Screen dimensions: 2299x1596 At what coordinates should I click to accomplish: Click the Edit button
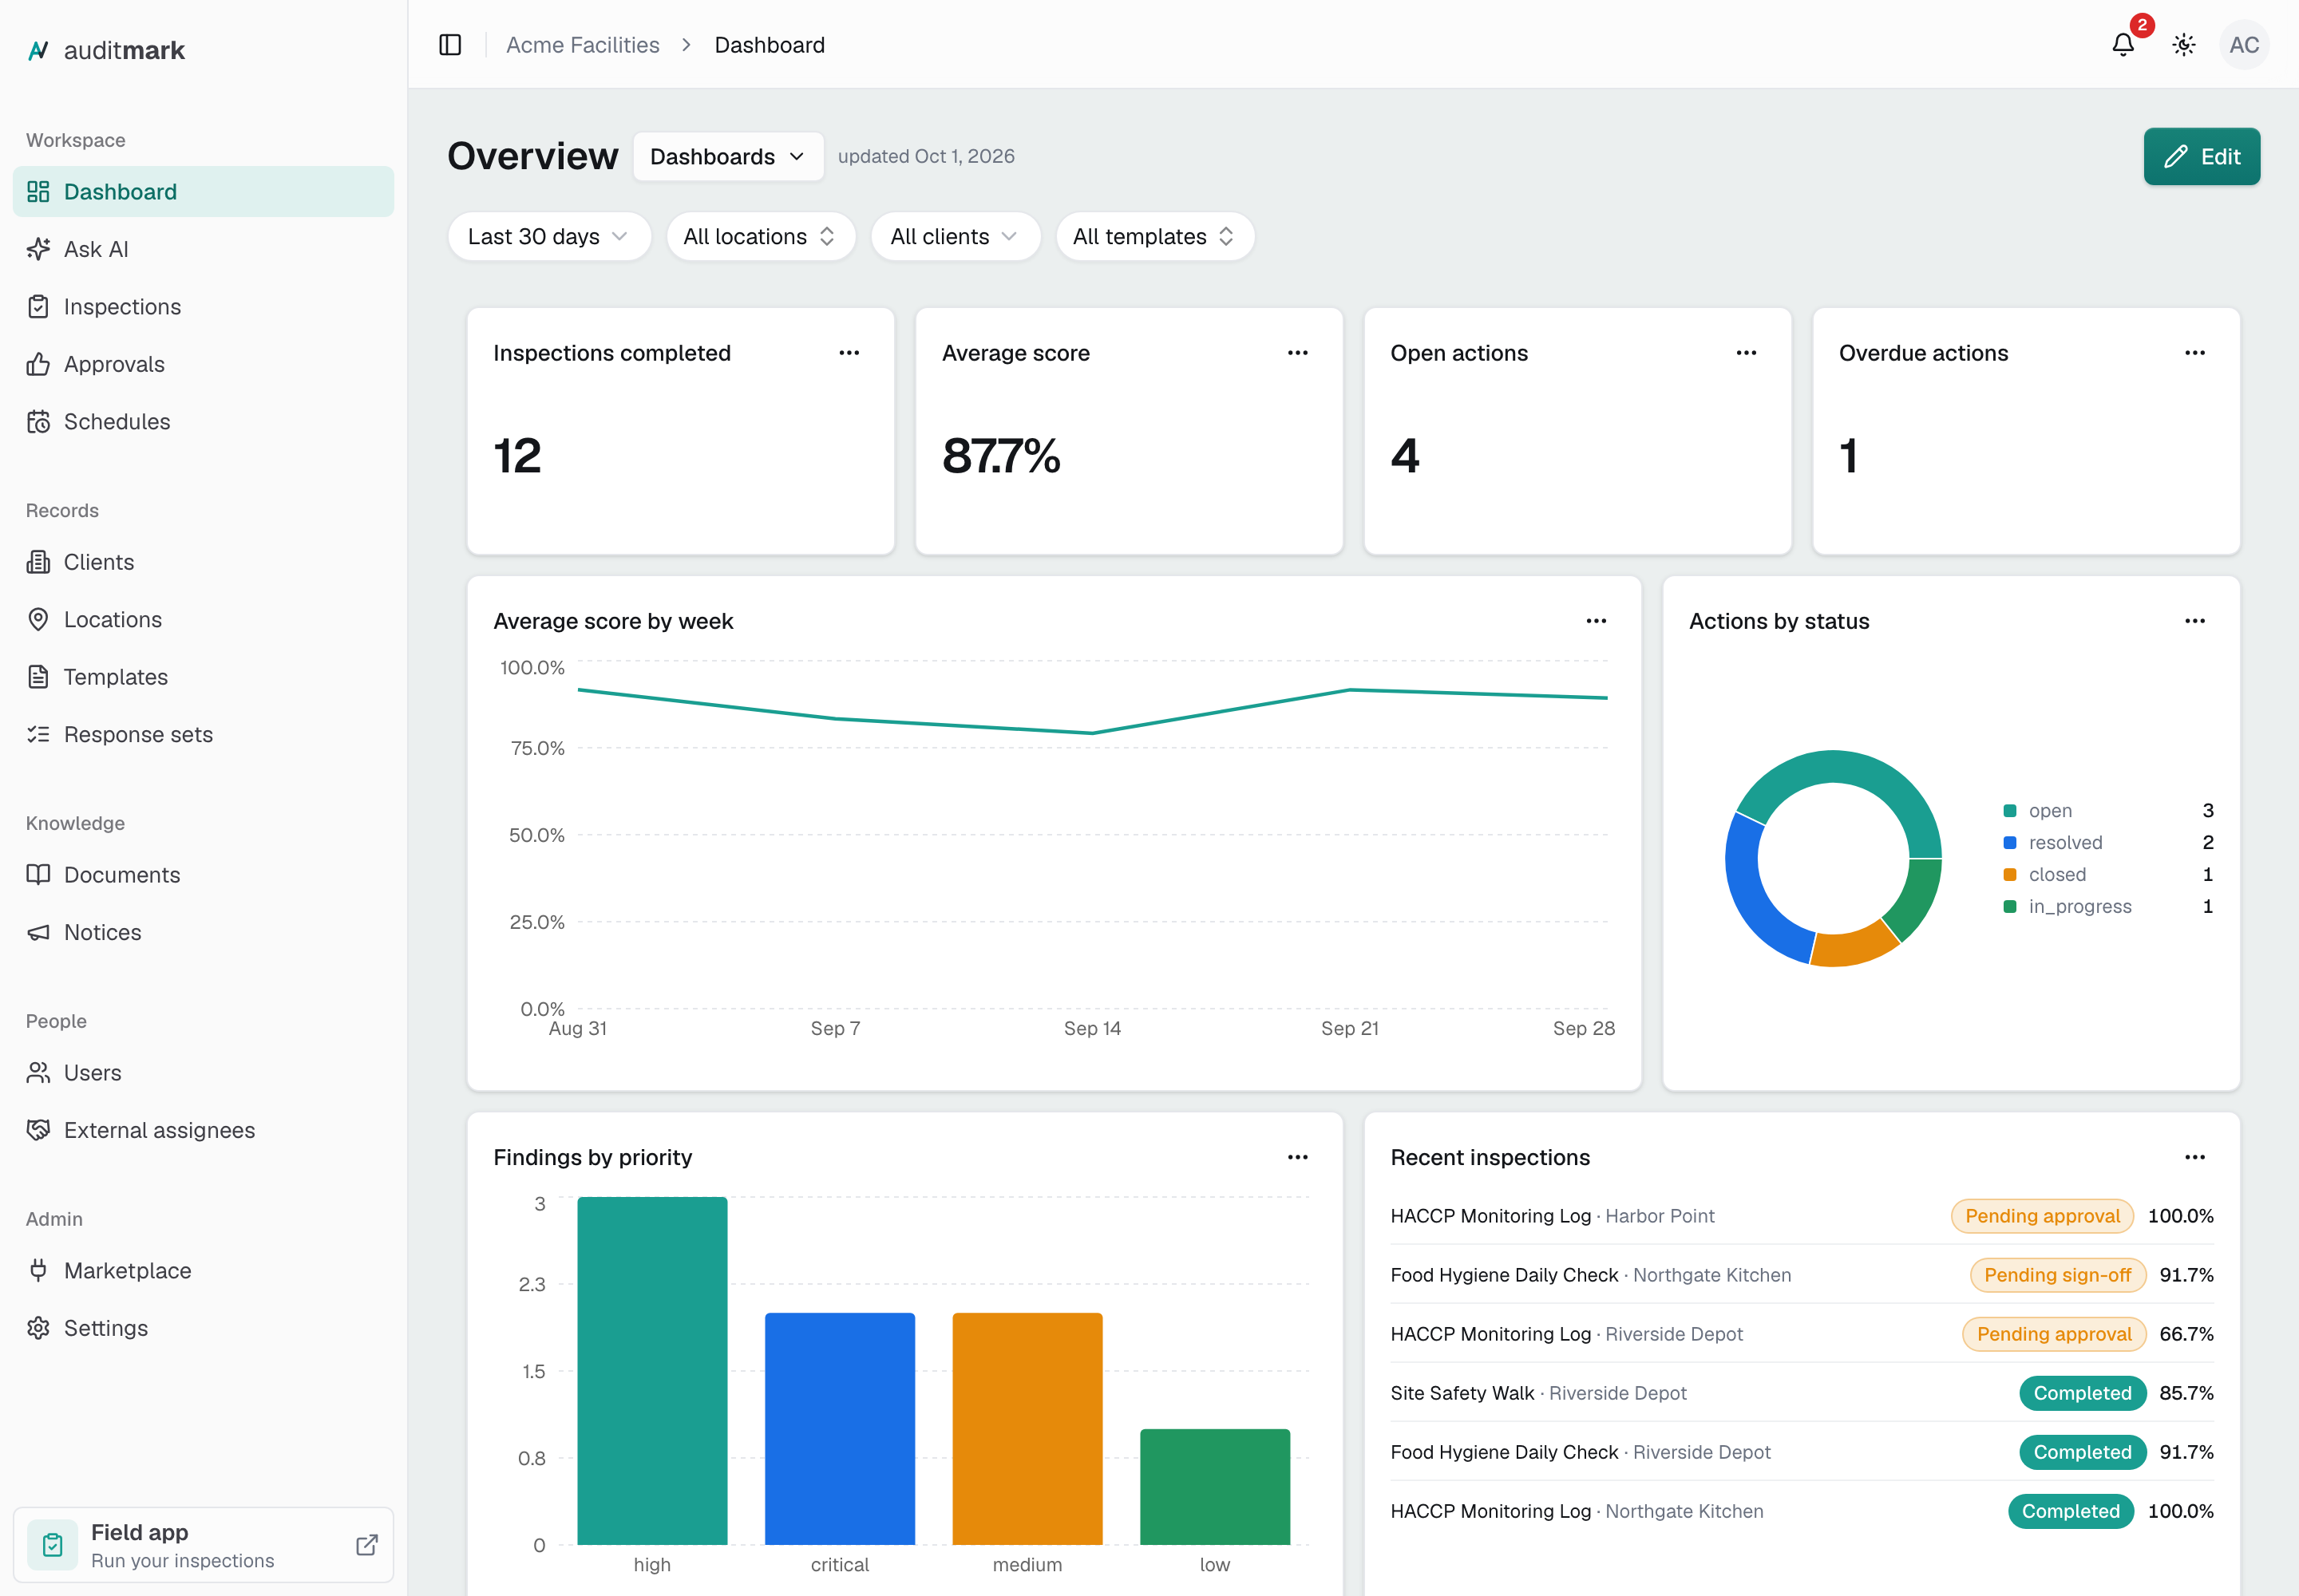pyautogui.click(x=2202, y=157)
